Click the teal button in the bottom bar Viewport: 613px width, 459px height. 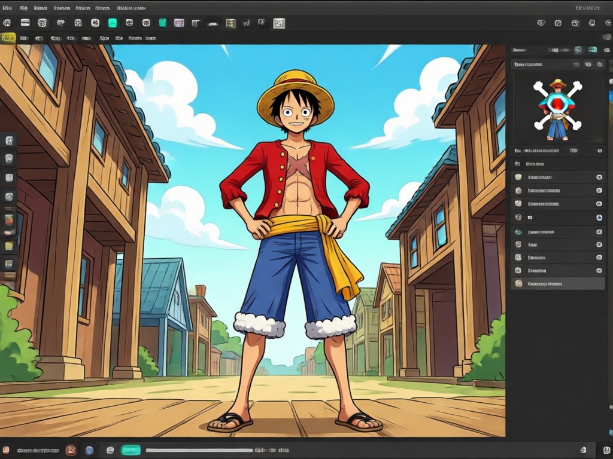point(131,450)
